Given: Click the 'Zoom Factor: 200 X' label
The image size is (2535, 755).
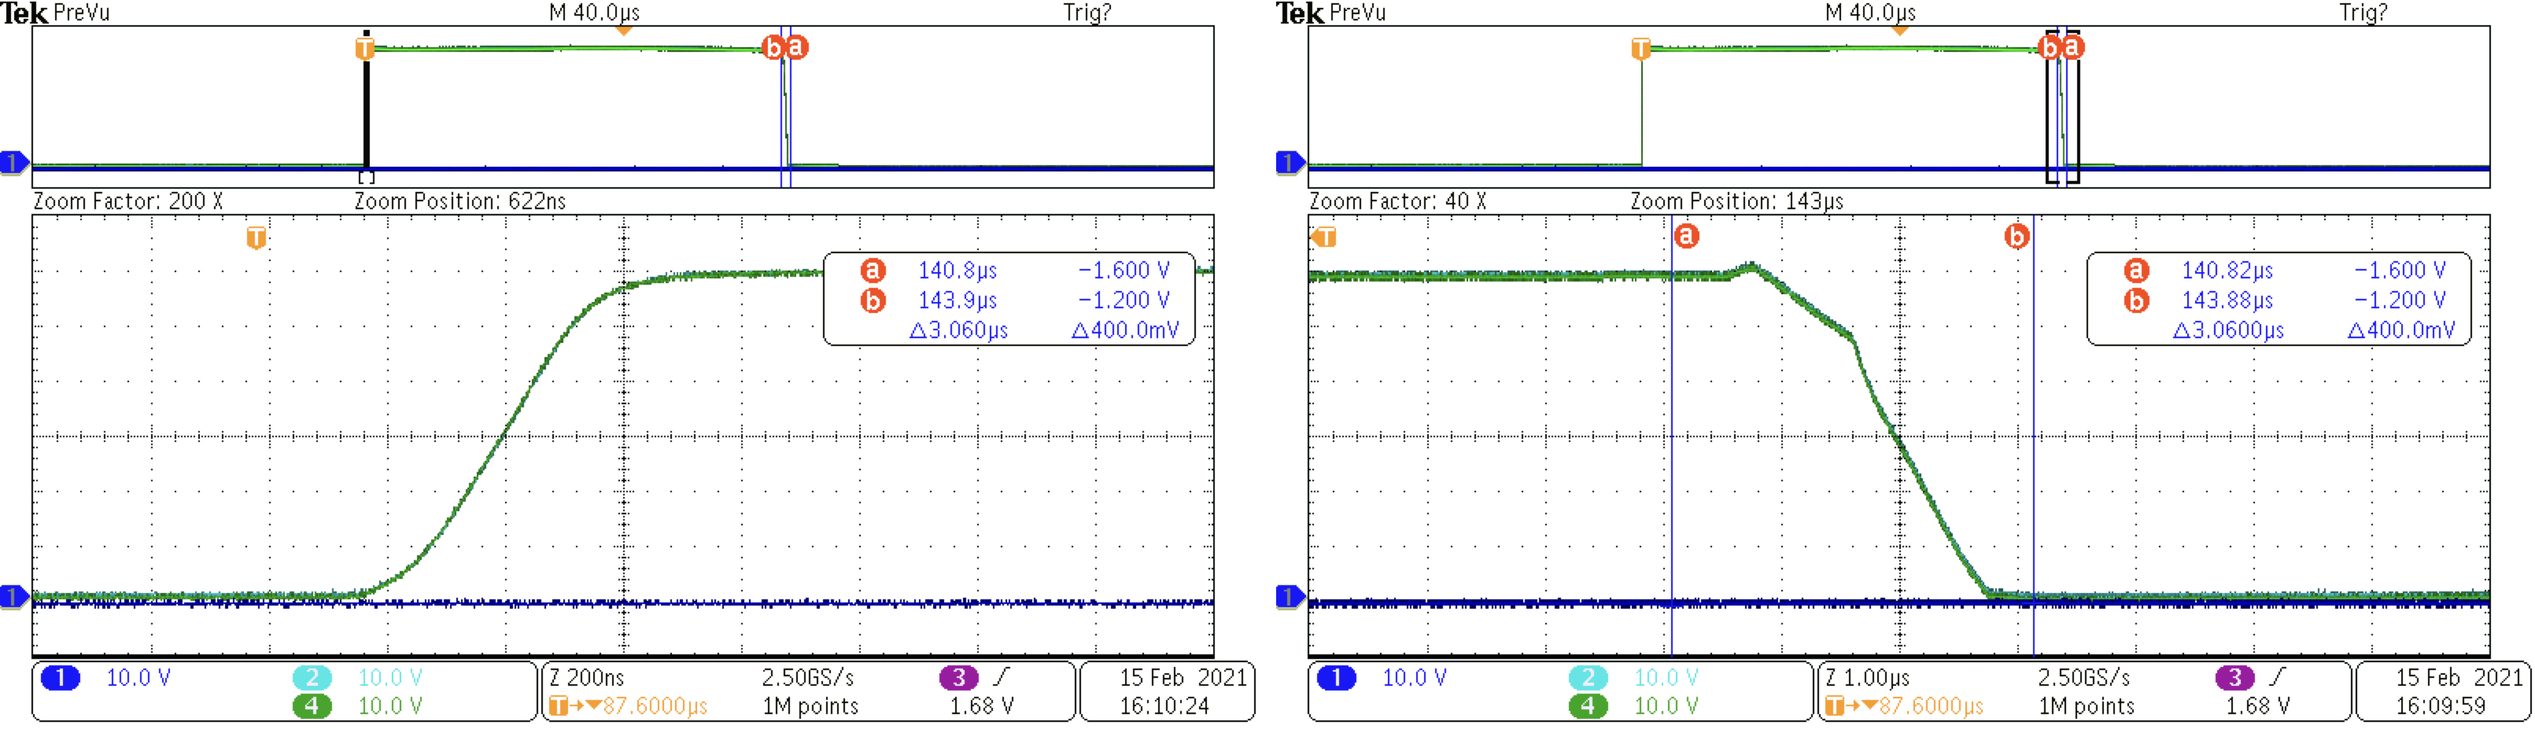Looking at the screenshot, I should (129, 201).
